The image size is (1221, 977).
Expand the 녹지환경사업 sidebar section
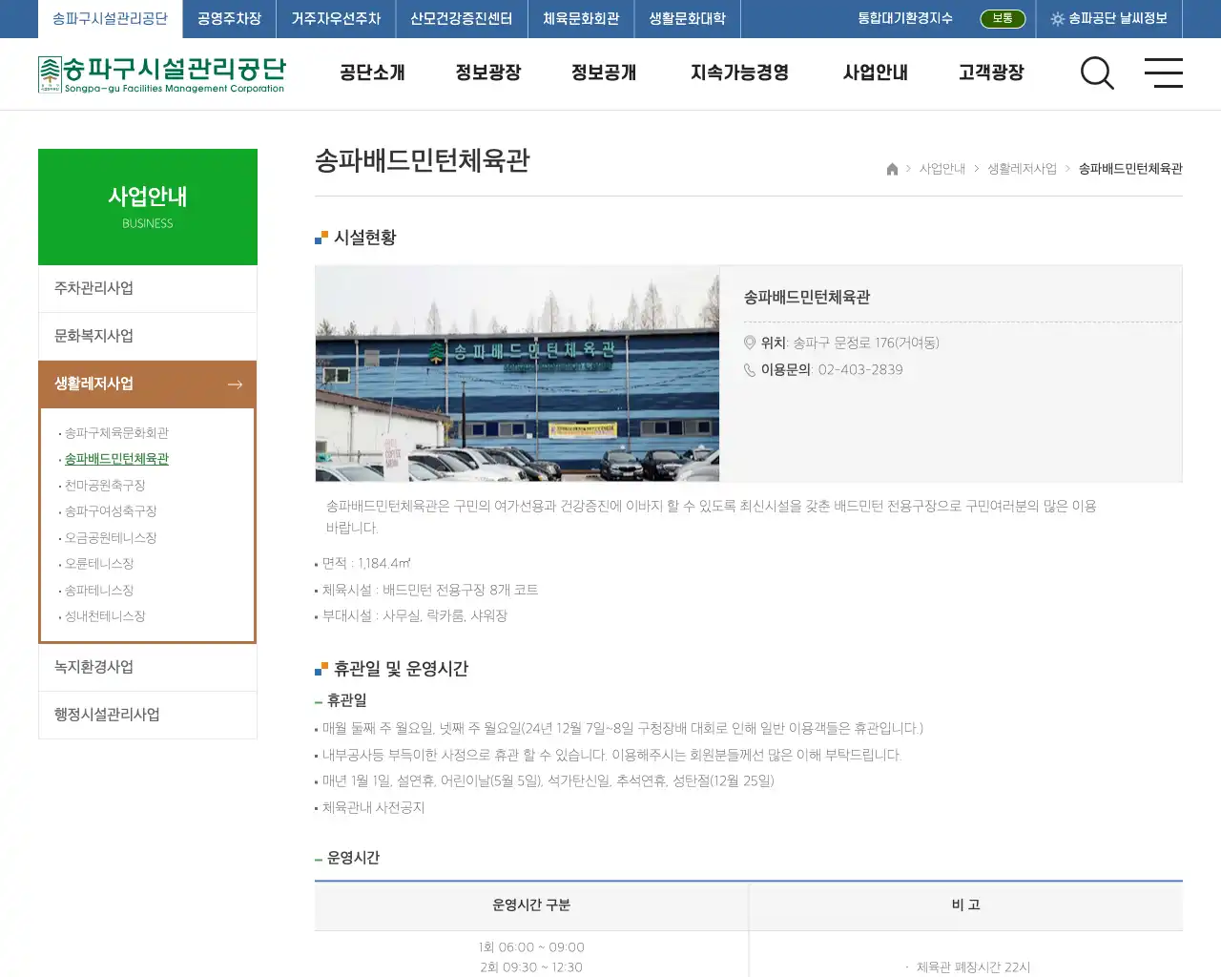click(x=94, y=667)
